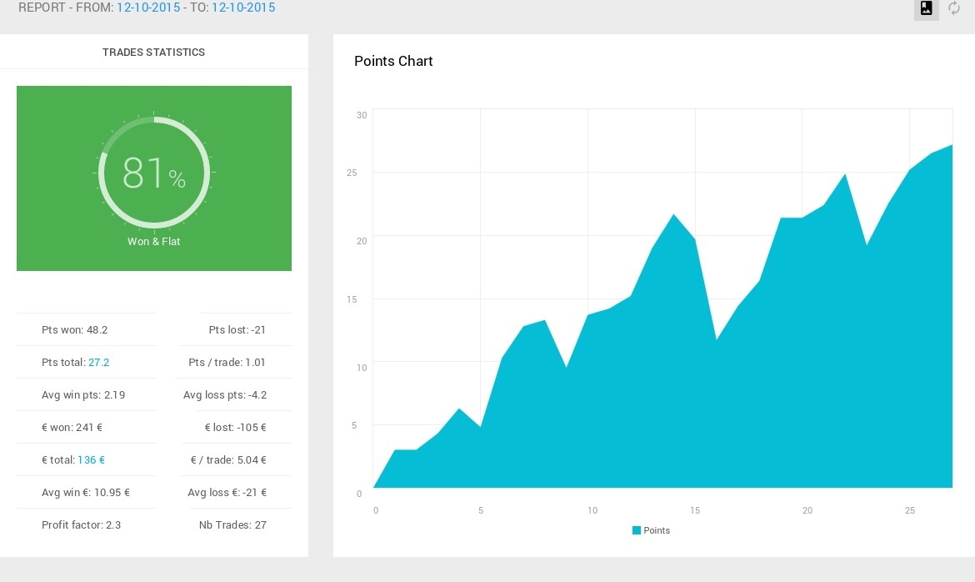Open the TO date 12-10-2015
This screenshot has height=582, width=975.
point(243,8)
